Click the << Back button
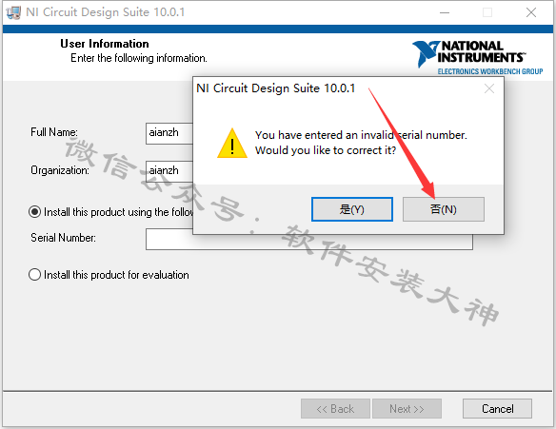This screenshot has width=556, height=429. click(335, 409)
